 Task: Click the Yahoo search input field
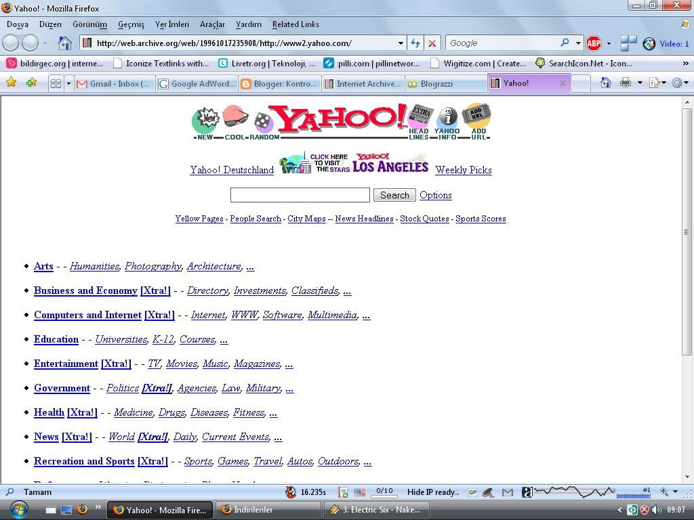tap(300, 195)
